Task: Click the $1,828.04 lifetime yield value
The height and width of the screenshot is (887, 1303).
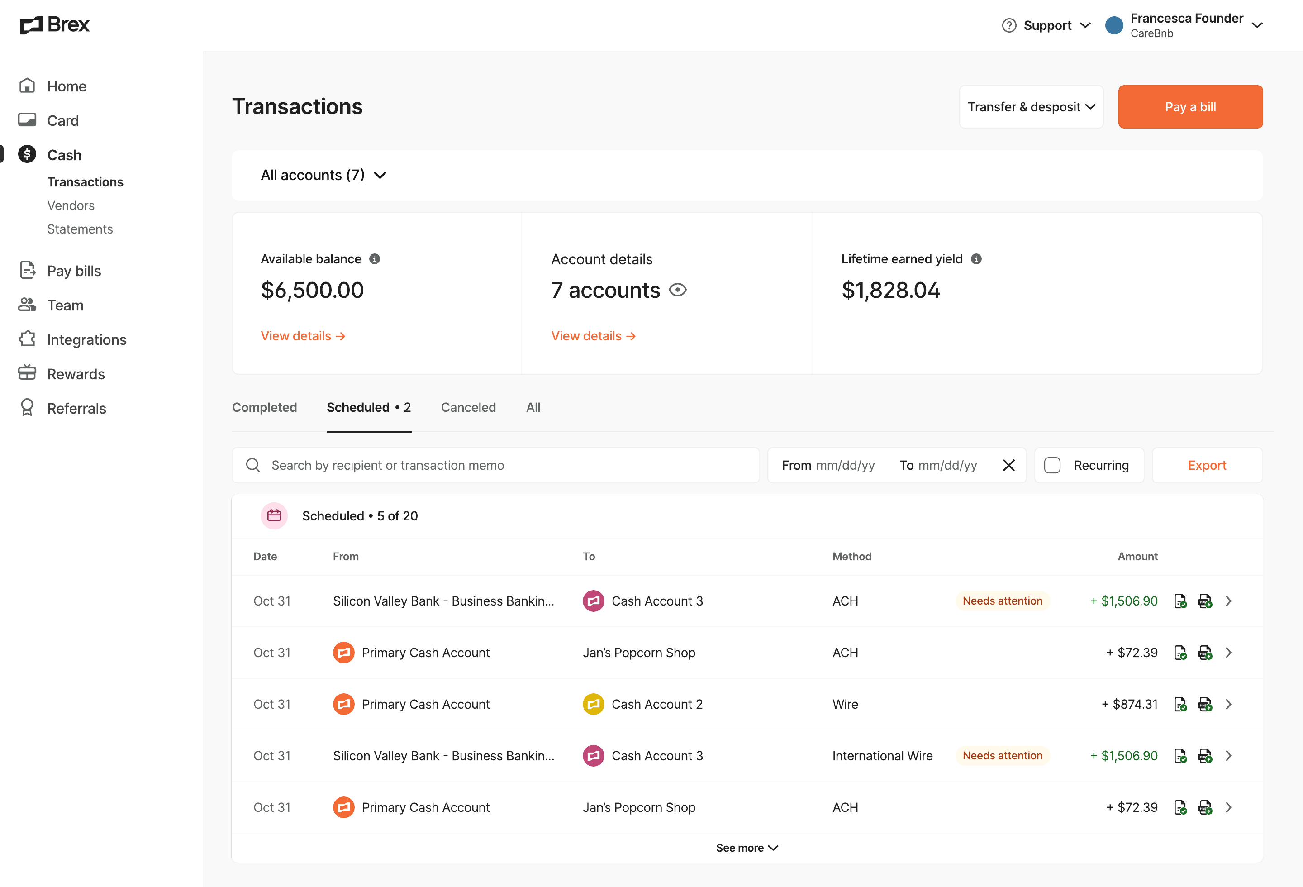Action: 890,290
